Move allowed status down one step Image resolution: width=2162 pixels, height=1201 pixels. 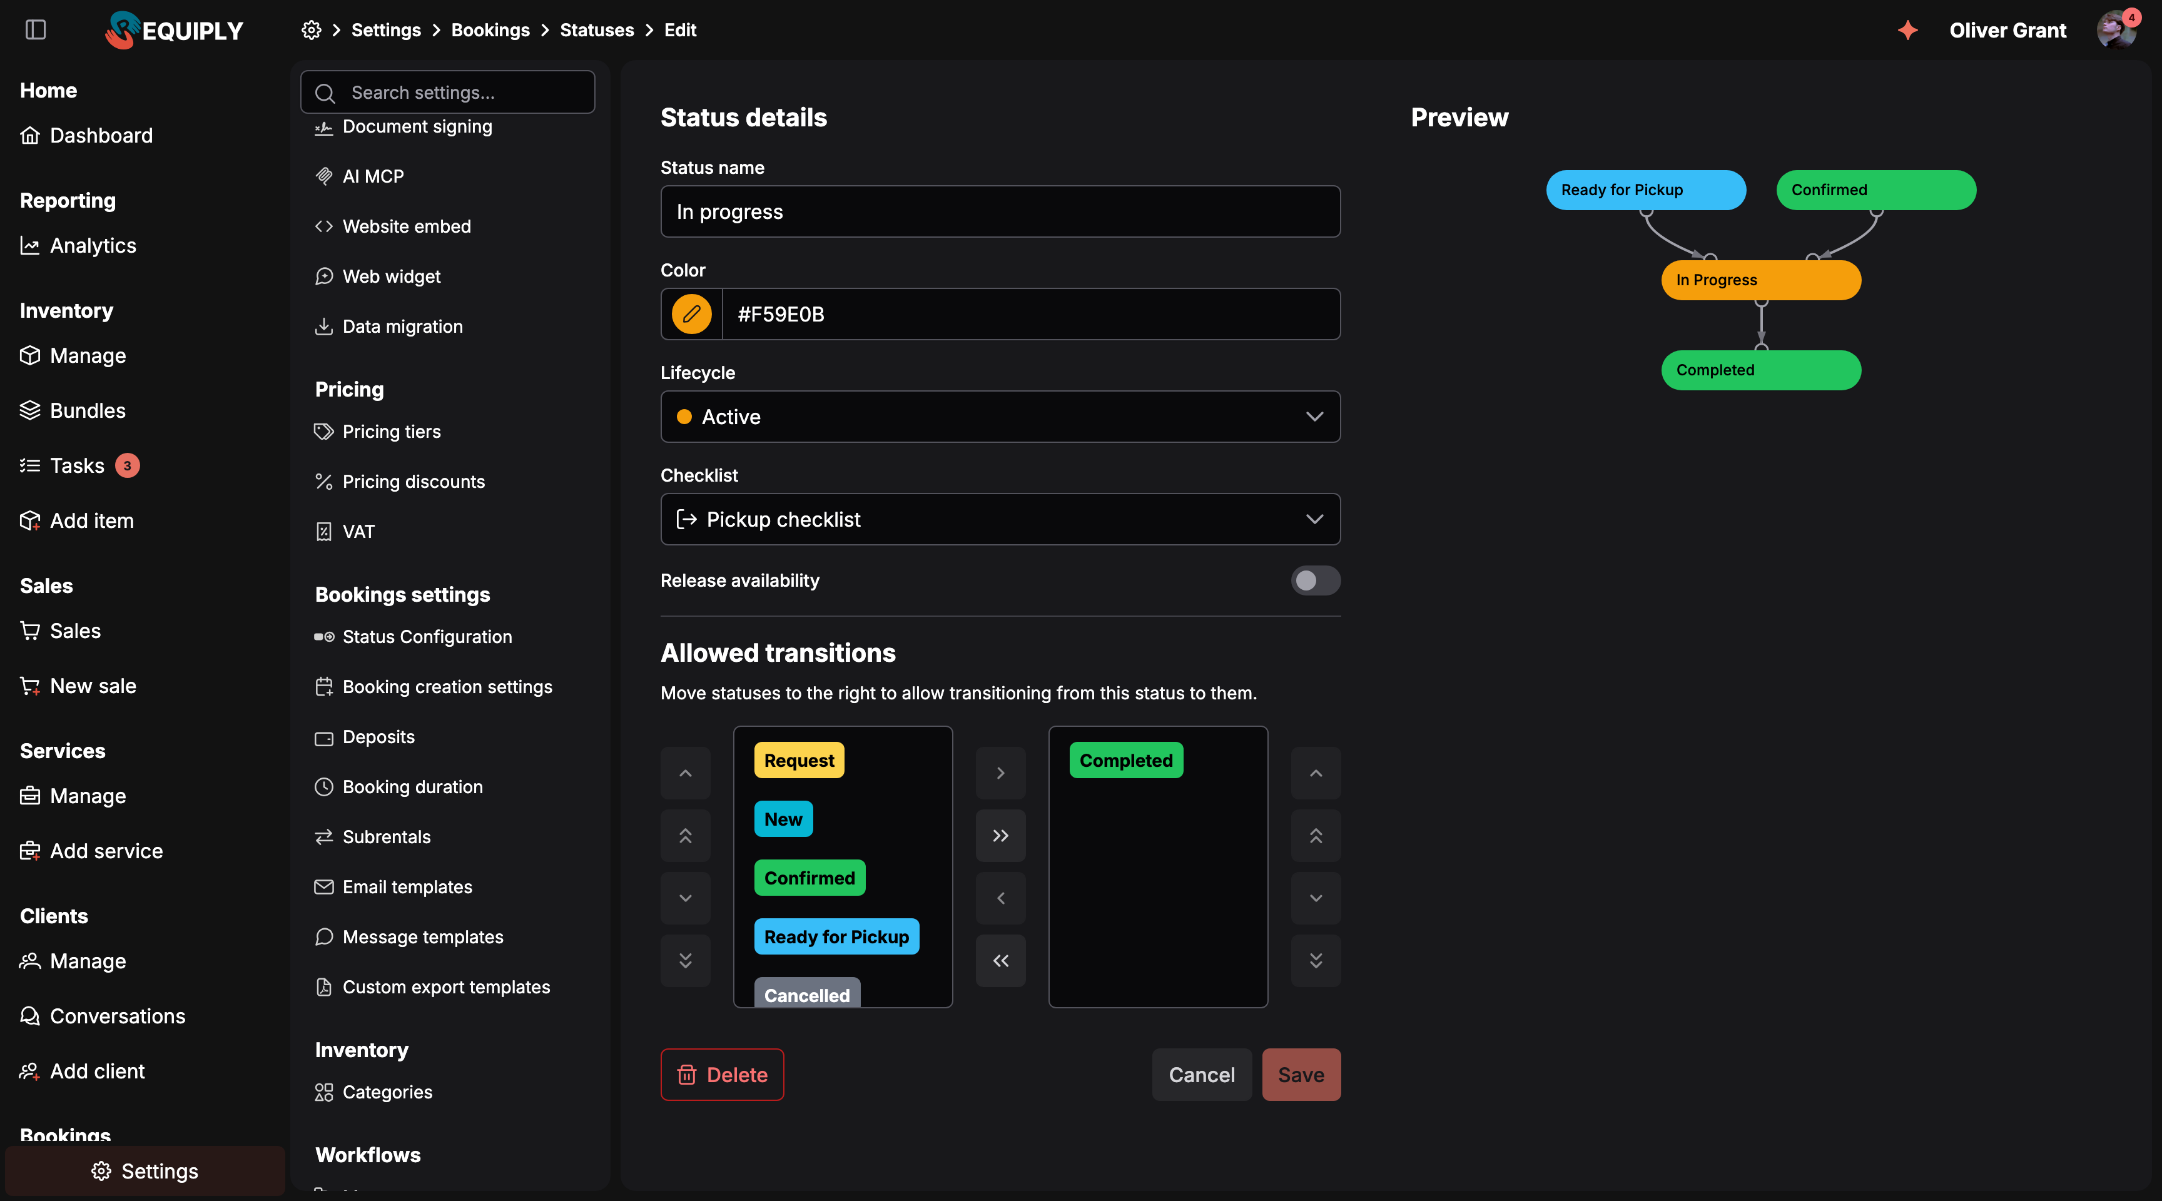click(x=1316, y=898)
